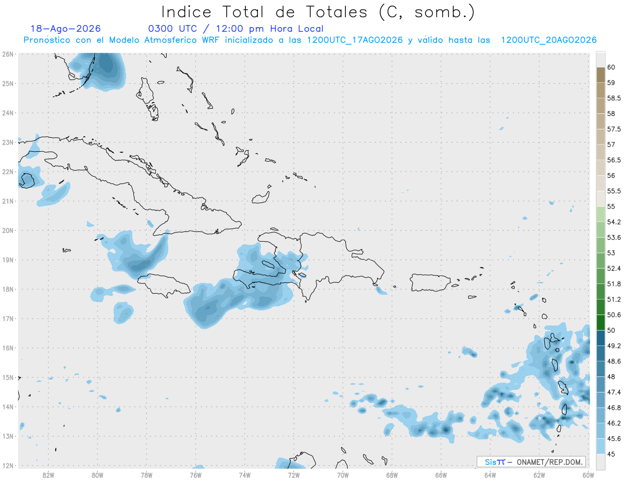Click the colorbar value "59"
Viewport: 625px width, 482px height.
coord(610,83)
